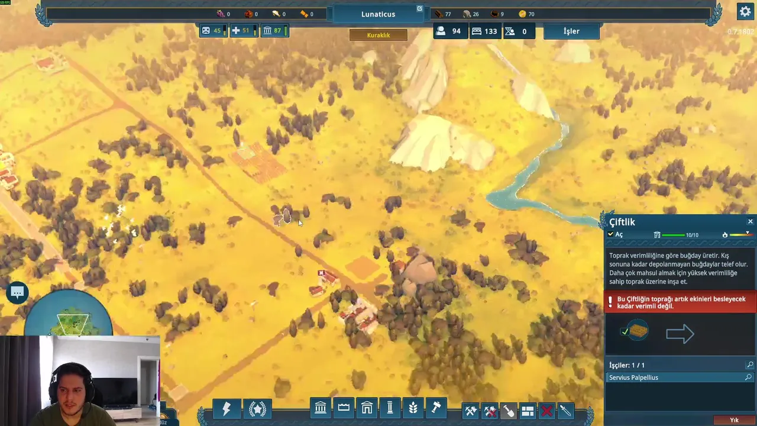757x426 pixels.
Task: Toggle the wheat production checkbox
Action: (625, 332)
